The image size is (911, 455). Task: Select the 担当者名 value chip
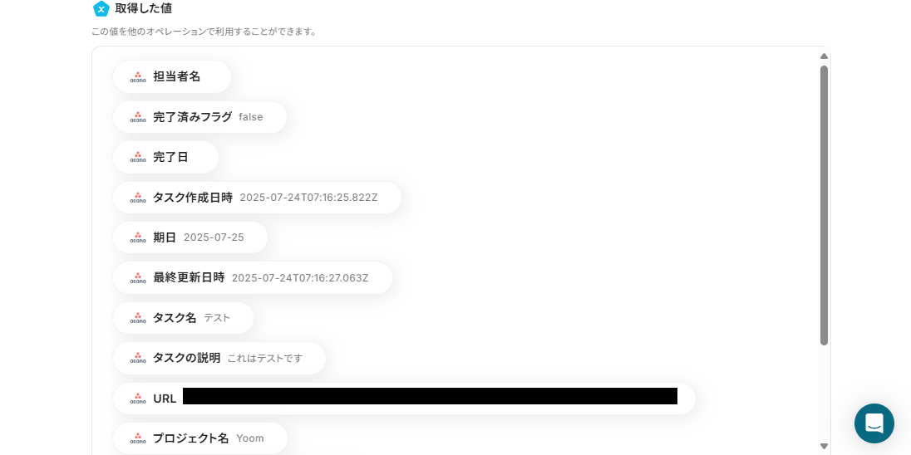[x=172, y=76]
